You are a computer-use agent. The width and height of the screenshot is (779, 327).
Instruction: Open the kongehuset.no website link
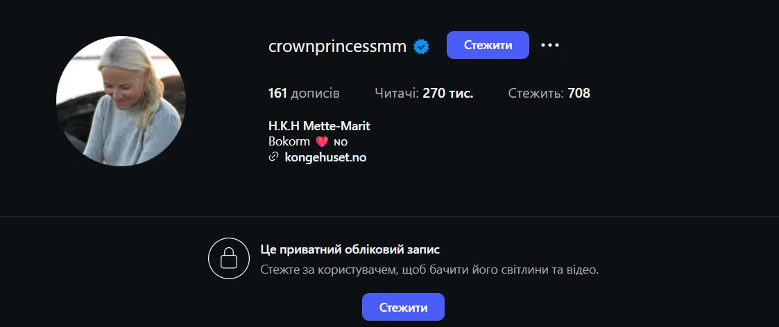(x=325, y=157)
